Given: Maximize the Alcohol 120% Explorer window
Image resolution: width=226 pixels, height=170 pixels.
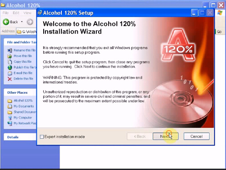Looking at the screenshot, I should (x=213, y=5).
